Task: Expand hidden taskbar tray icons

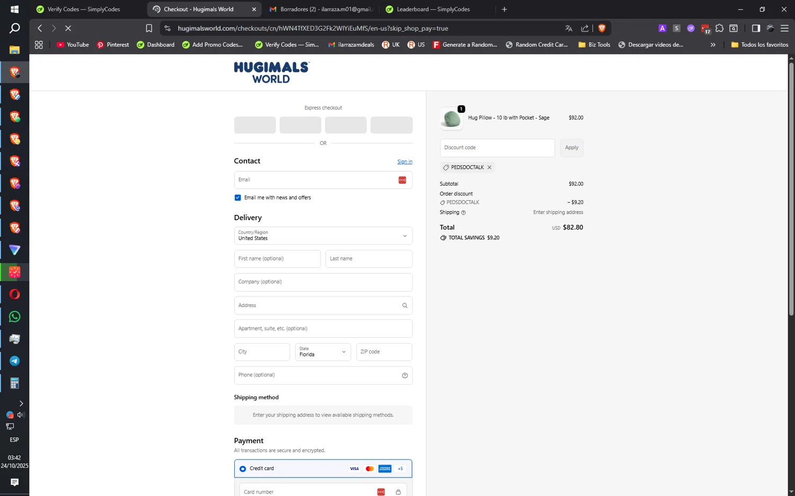Action: click(21, 403)
